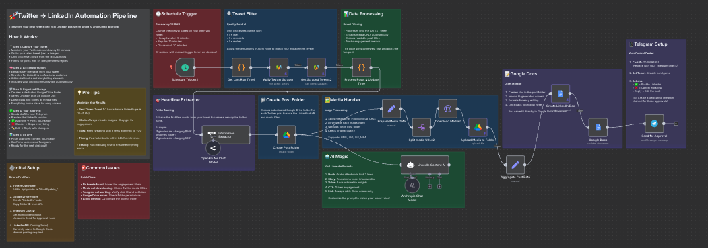Open the Information Extractor node
Viewport: 708px width, 248px height.
pyautogui.click(x=226, y=134)
